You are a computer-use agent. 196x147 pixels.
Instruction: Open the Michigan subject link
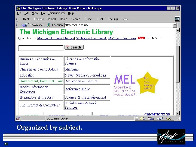(72, 69)
